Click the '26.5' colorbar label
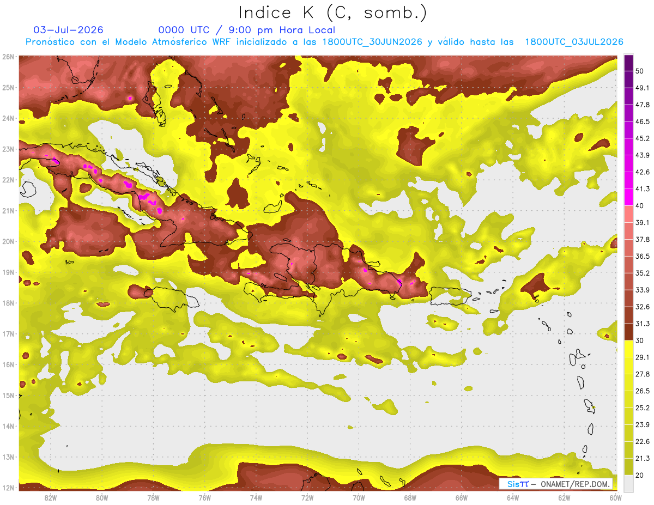Image resolution: width=654 pixels, height=505 pixels. [x=642, y=391]
